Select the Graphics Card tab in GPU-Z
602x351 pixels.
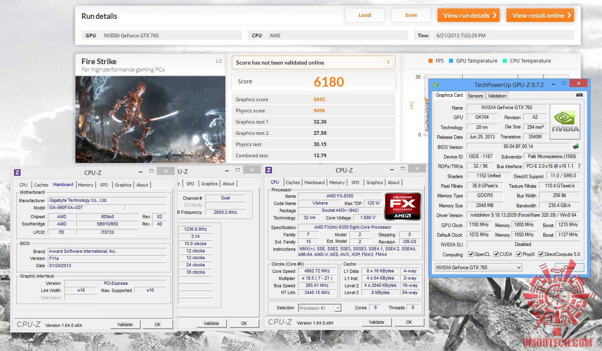[x=449, y=95]
